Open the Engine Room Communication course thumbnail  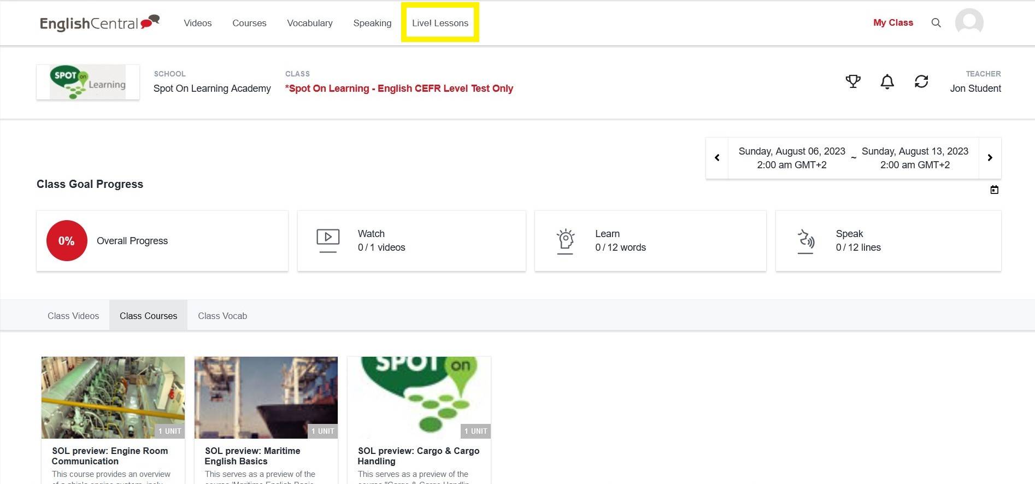point(113,398)
